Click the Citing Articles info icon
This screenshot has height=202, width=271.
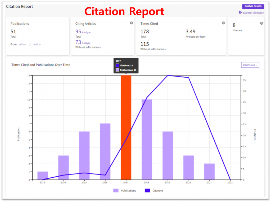132,23
